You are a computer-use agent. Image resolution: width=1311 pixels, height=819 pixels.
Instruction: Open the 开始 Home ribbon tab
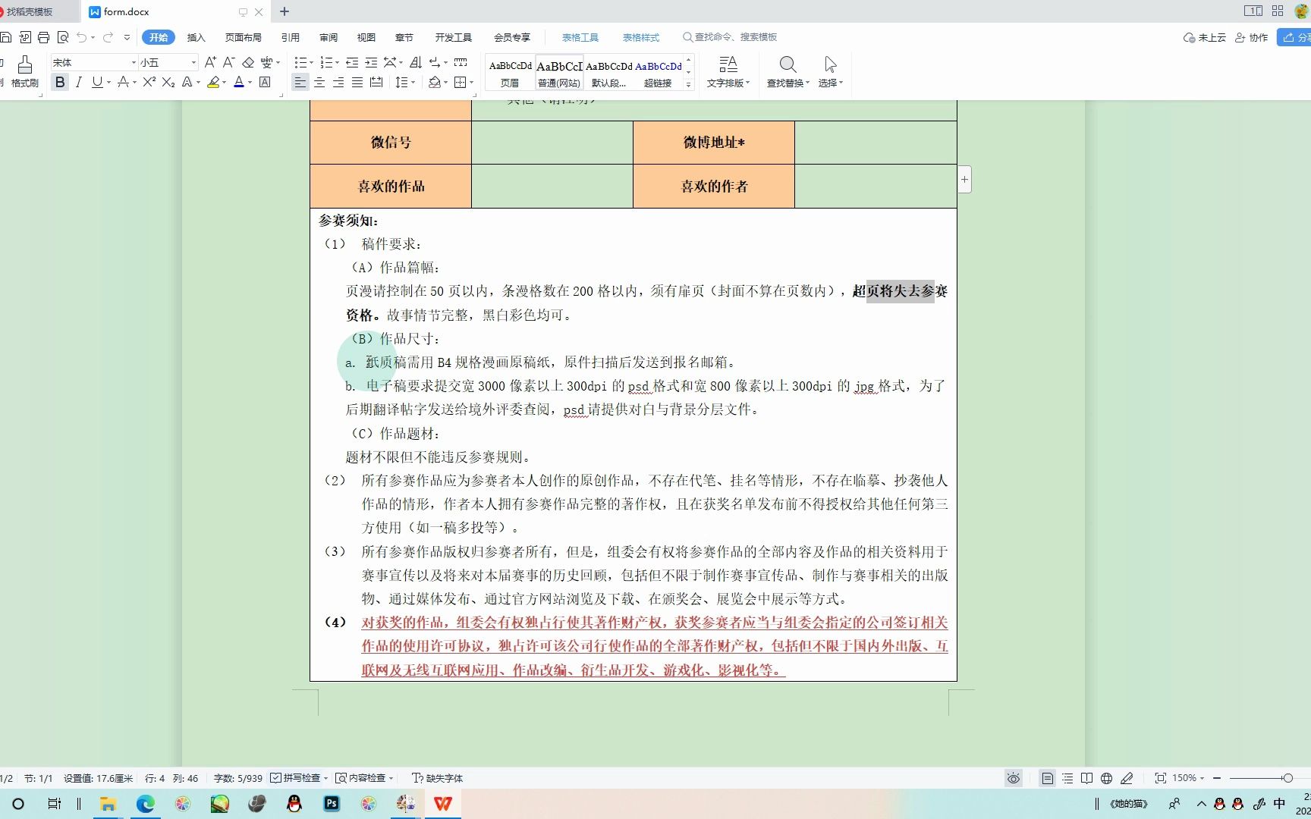[159, 37]
